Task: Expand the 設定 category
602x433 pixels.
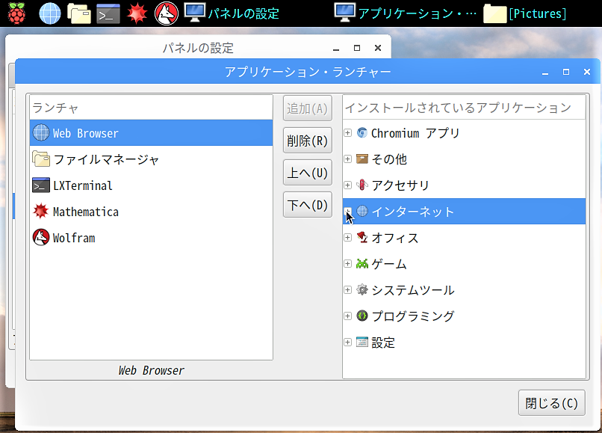Action: [x=347, y=342]
